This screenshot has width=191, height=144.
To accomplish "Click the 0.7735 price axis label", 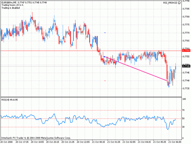I will pos(186,88).
